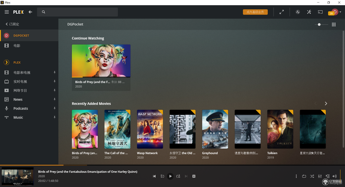Open Tolkien movie poster
Image resolution: width=345 pixels, height=187 pixels.
[280, 129]
